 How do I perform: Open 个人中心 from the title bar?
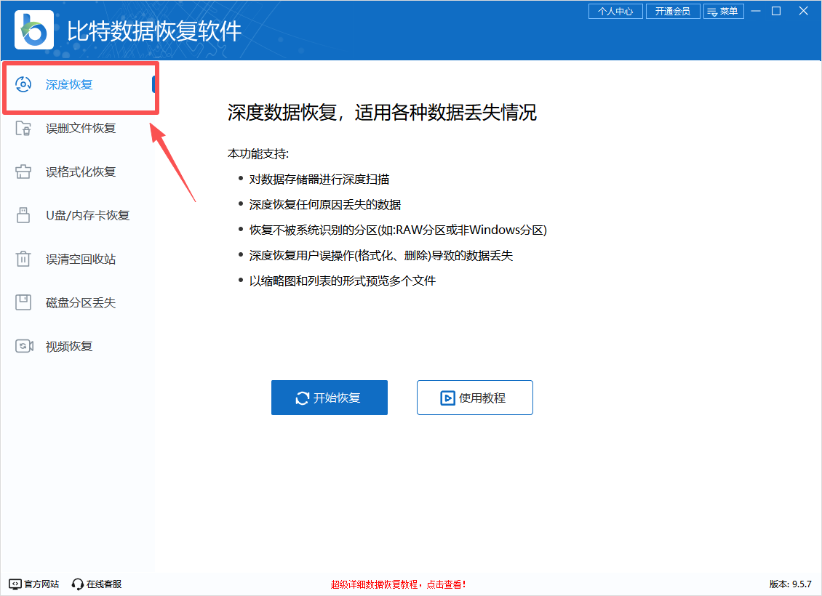pyautogui.click(x=615, y=11)
